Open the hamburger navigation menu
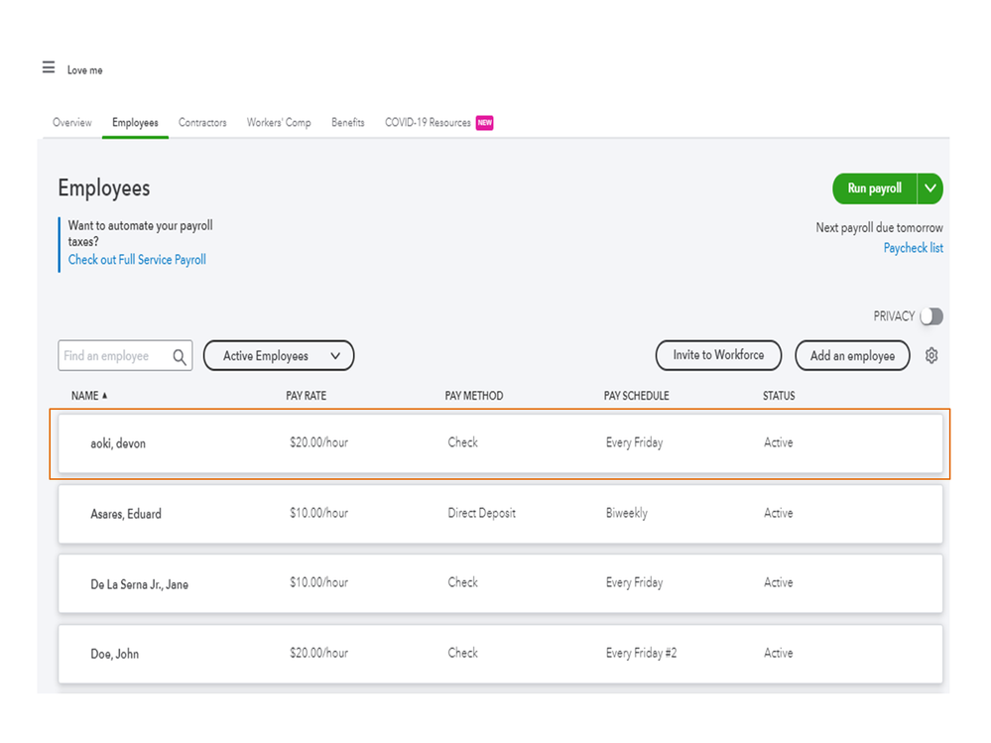 [49, 68]
